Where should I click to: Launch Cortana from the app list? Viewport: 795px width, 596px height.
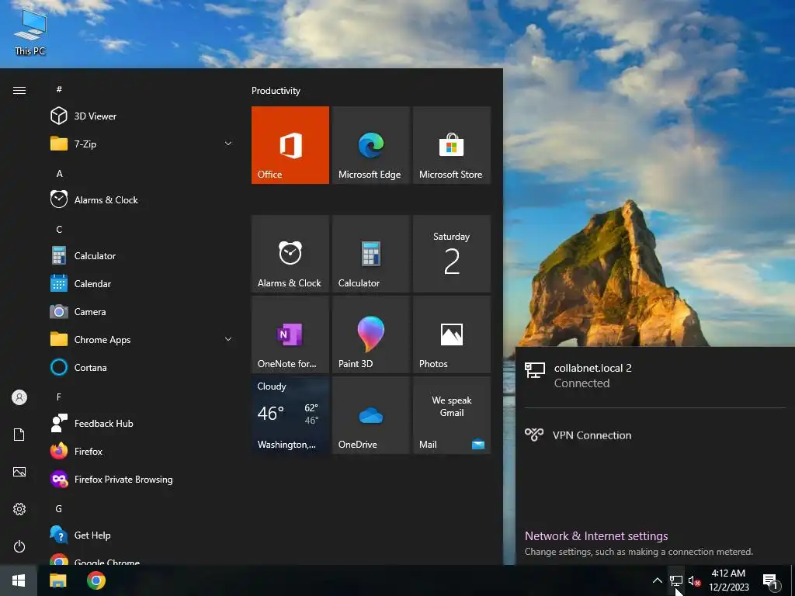142,367
